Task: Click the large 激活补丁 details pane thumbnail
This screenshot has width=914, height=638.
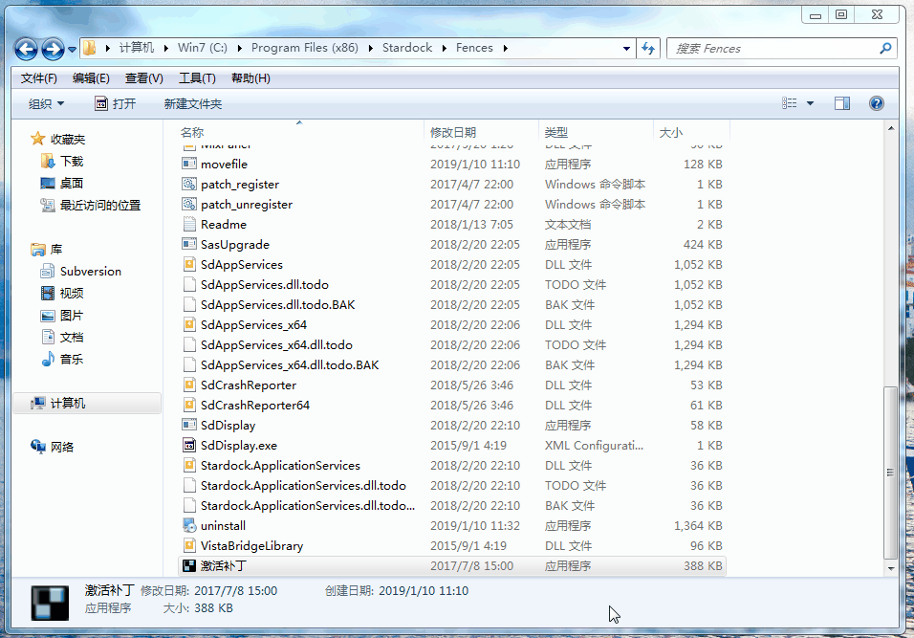Action: click(x=50, y=603)
